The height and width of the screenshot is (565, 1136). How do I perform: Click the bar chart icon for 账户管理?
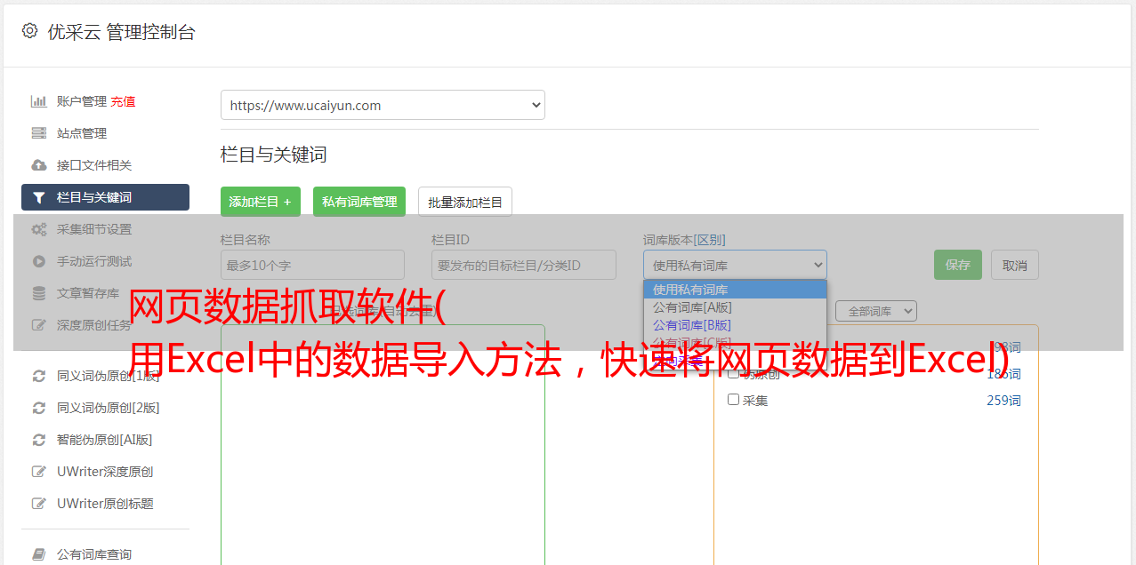(x=39, y=101)
